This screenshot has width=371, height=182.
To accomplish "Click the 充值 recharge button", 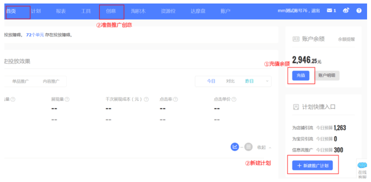I will click(301, 76).
